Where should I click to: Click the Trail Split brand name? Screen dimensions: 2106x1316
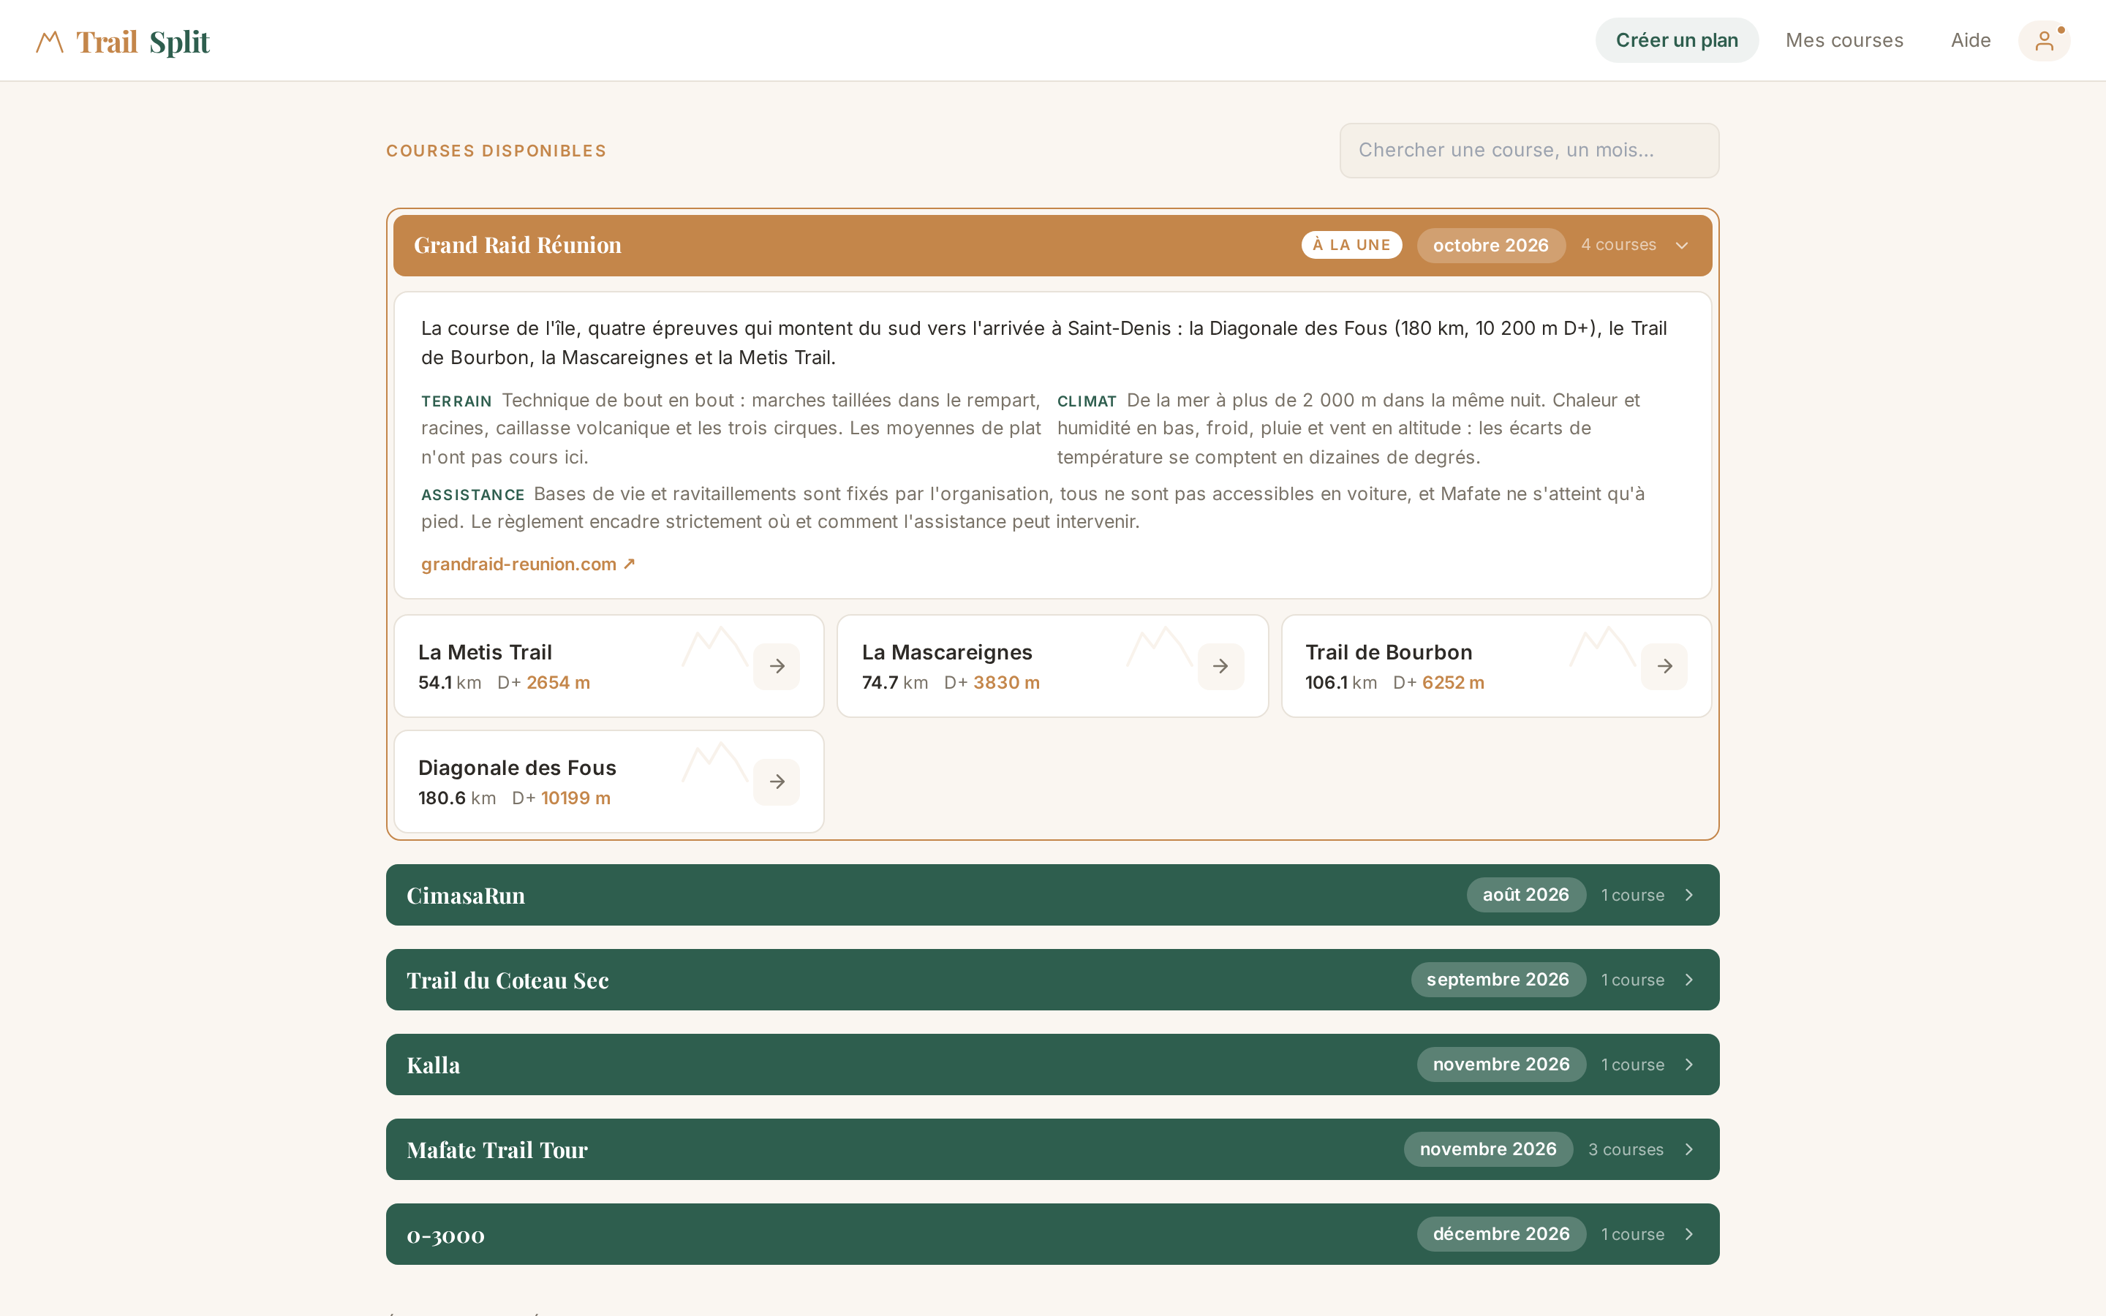pos(143,42)
